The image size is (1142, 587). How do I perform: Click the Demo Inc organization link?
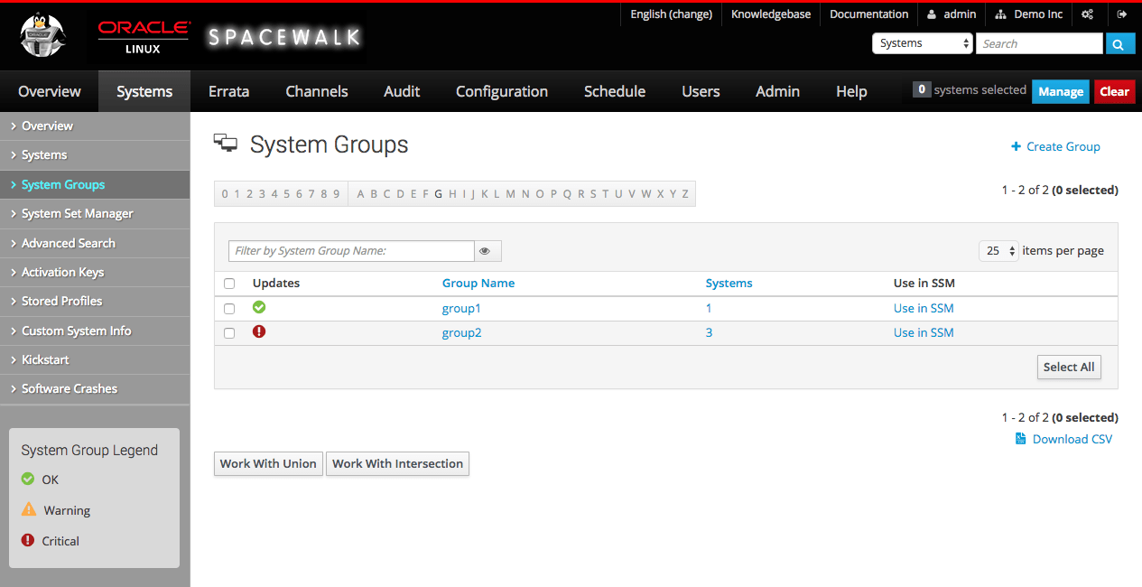pyautogui.click(x=1029, y=14)
